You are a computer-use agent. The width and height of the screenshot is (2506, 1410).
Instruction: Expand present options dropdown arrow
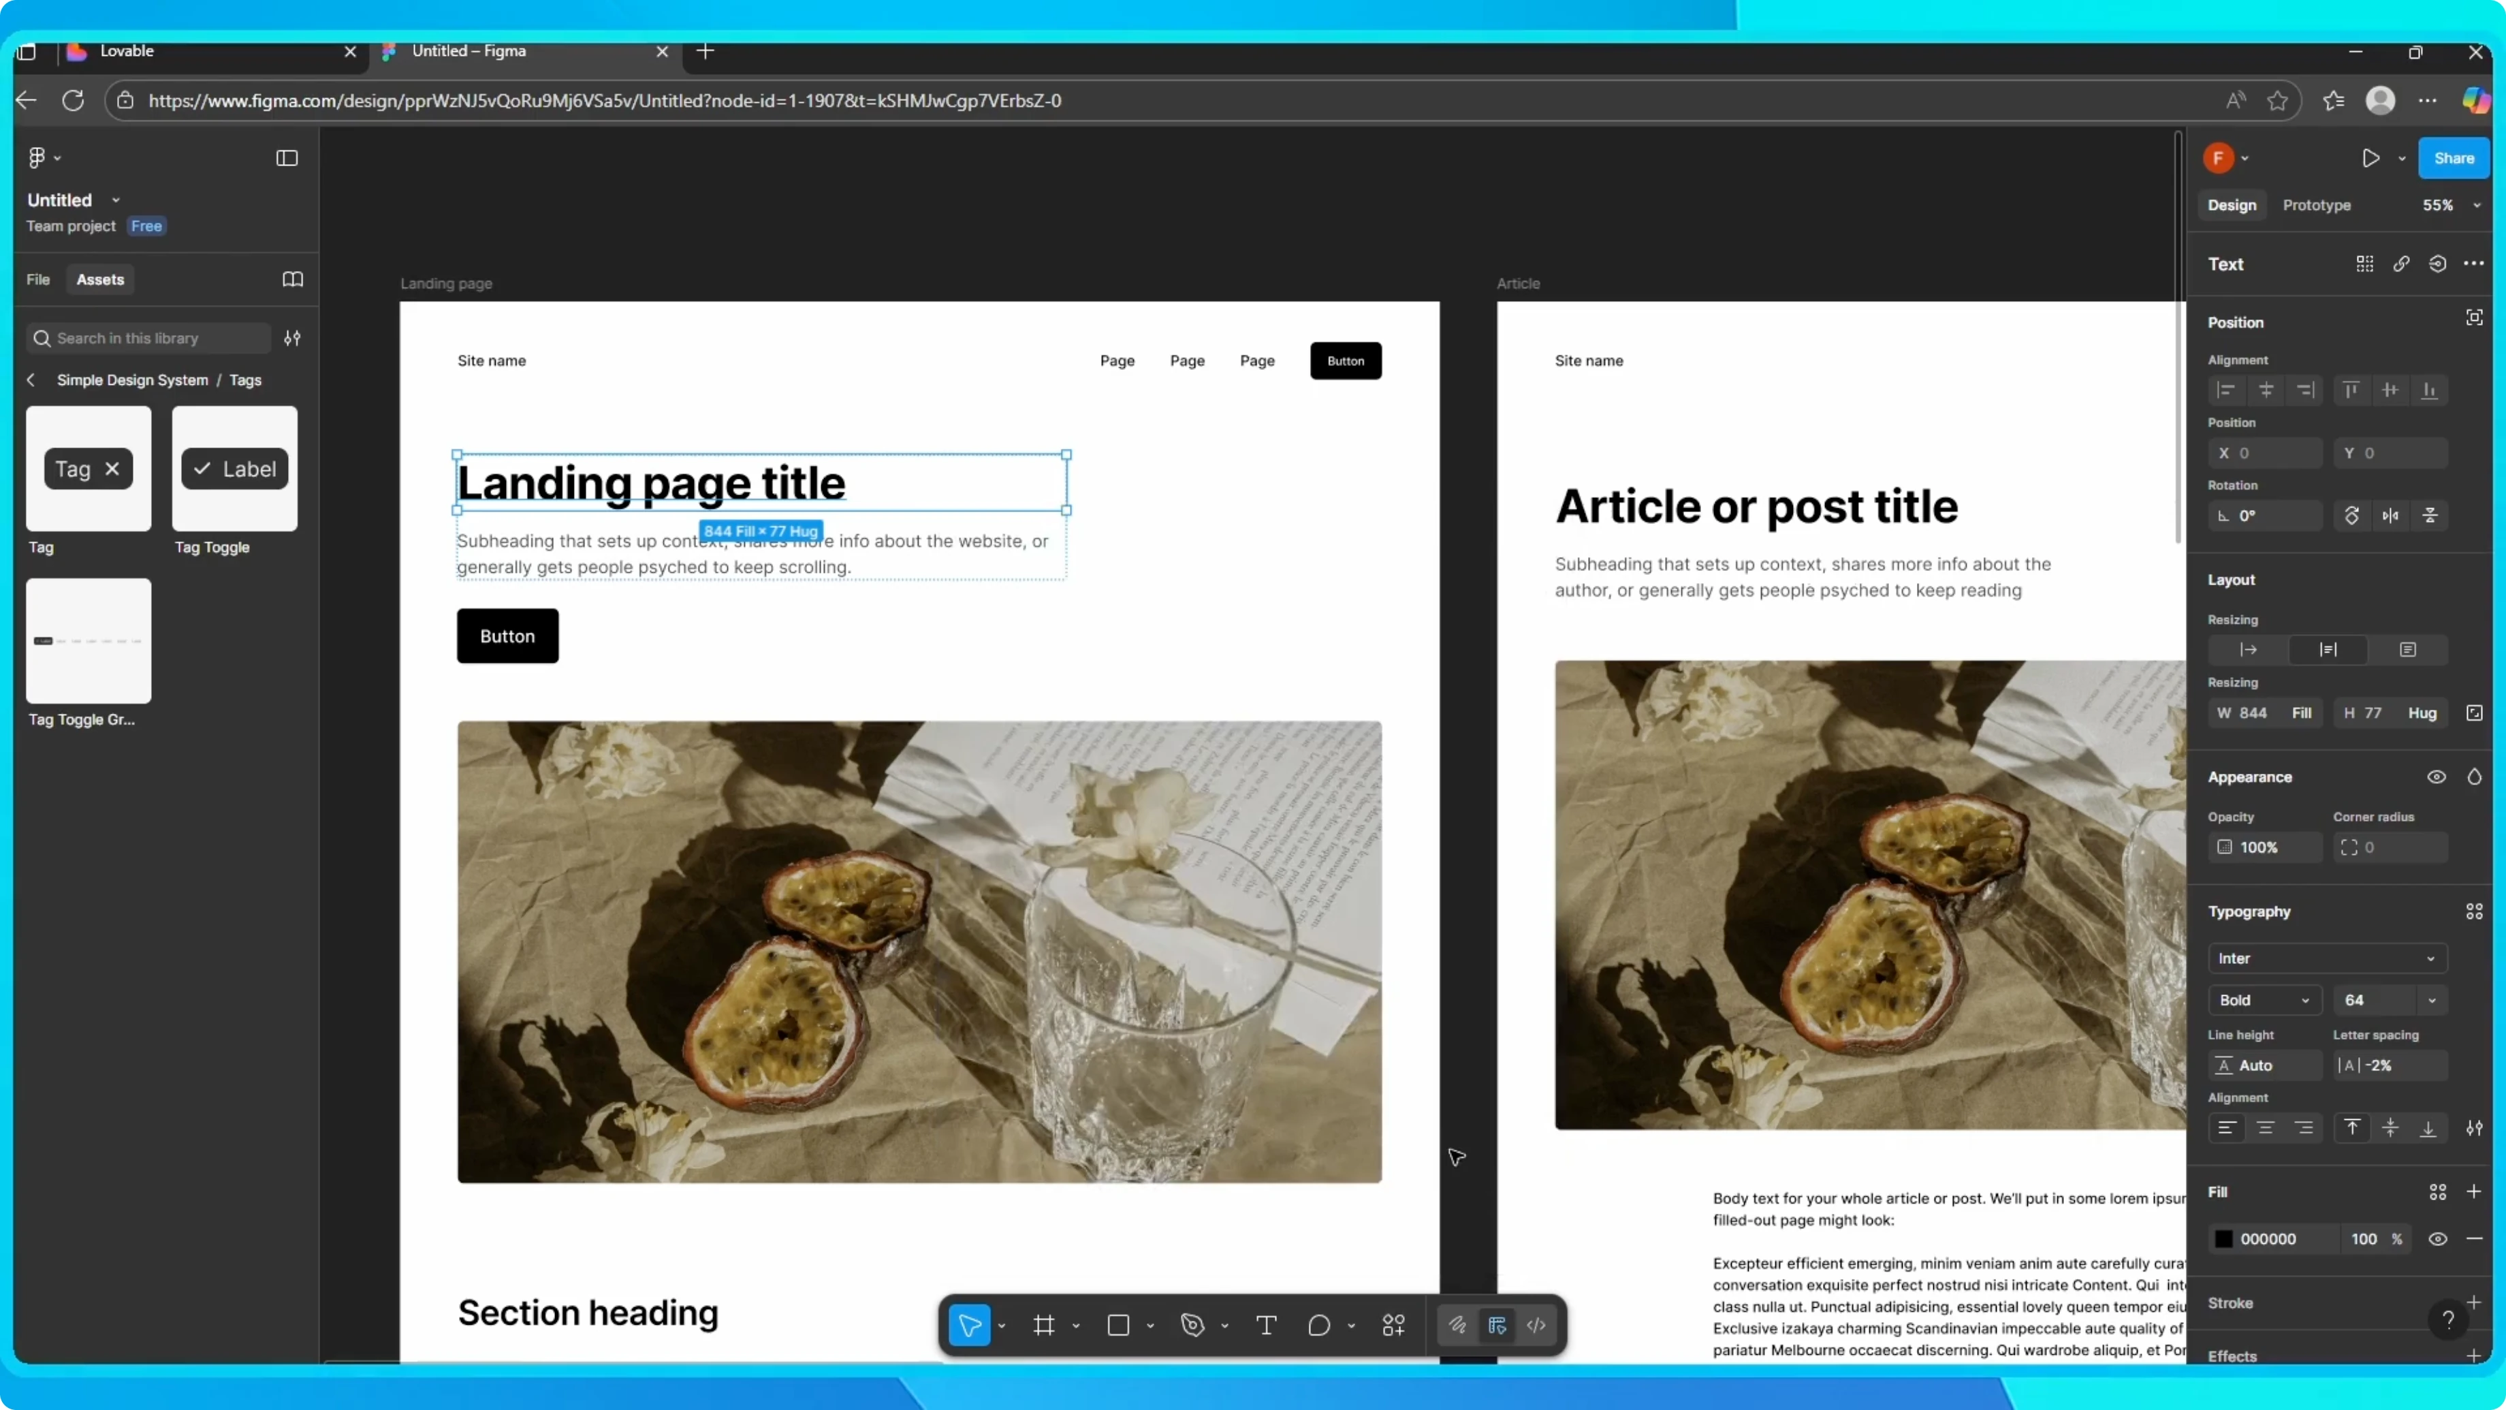pyautogui.click(x=2402, y=159)
